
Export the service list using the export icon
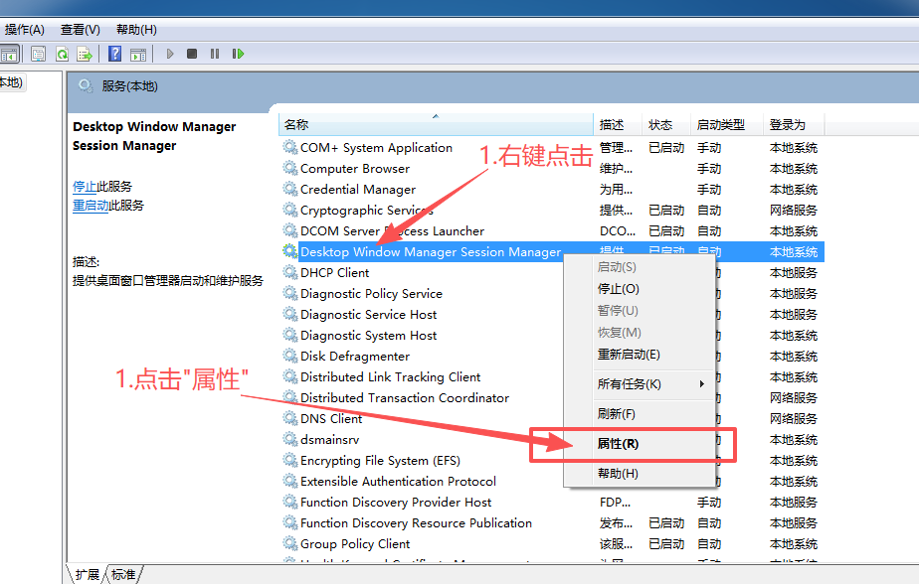pyautogui.click(x=86, y=53)
